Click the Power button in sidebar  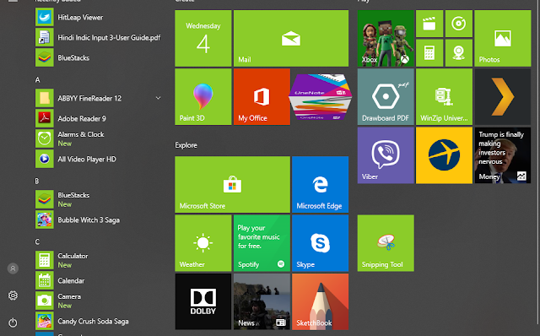click(x=13, y=322)
